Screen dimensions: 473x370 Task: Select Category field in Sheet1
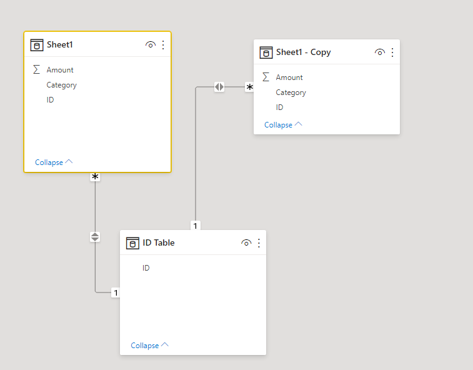pos(61,85)
